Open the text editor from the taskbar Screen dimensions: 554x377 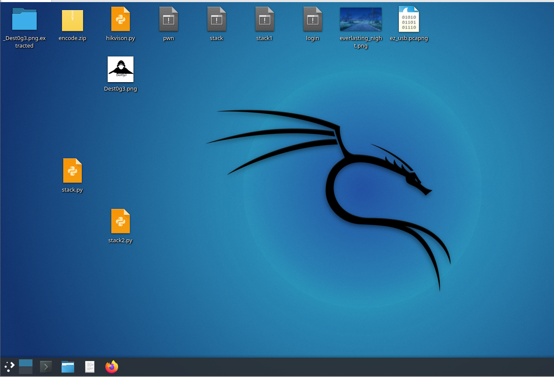tap(90, 367)
